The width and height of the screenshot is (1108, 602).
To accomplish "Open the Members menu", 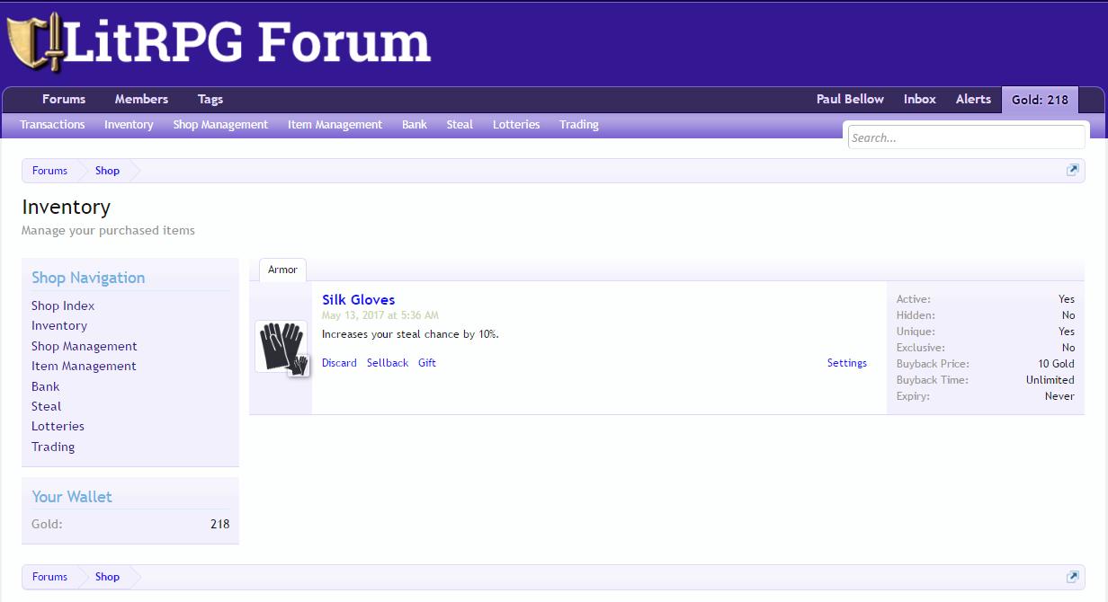I will (x=141, y=100).
